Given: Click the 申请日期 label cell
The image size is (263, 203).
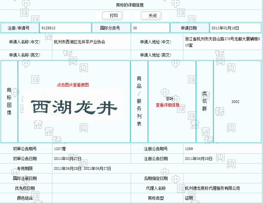Looking at the screenshot, I should [x=190, y=28].
